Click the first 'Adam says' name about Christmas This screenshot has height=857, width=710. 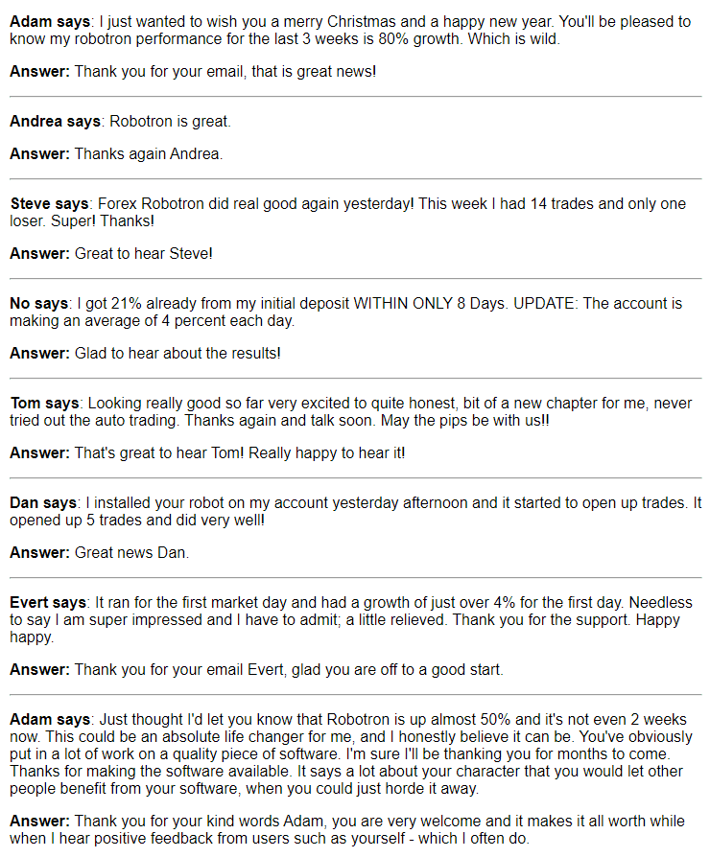(51, 21)
